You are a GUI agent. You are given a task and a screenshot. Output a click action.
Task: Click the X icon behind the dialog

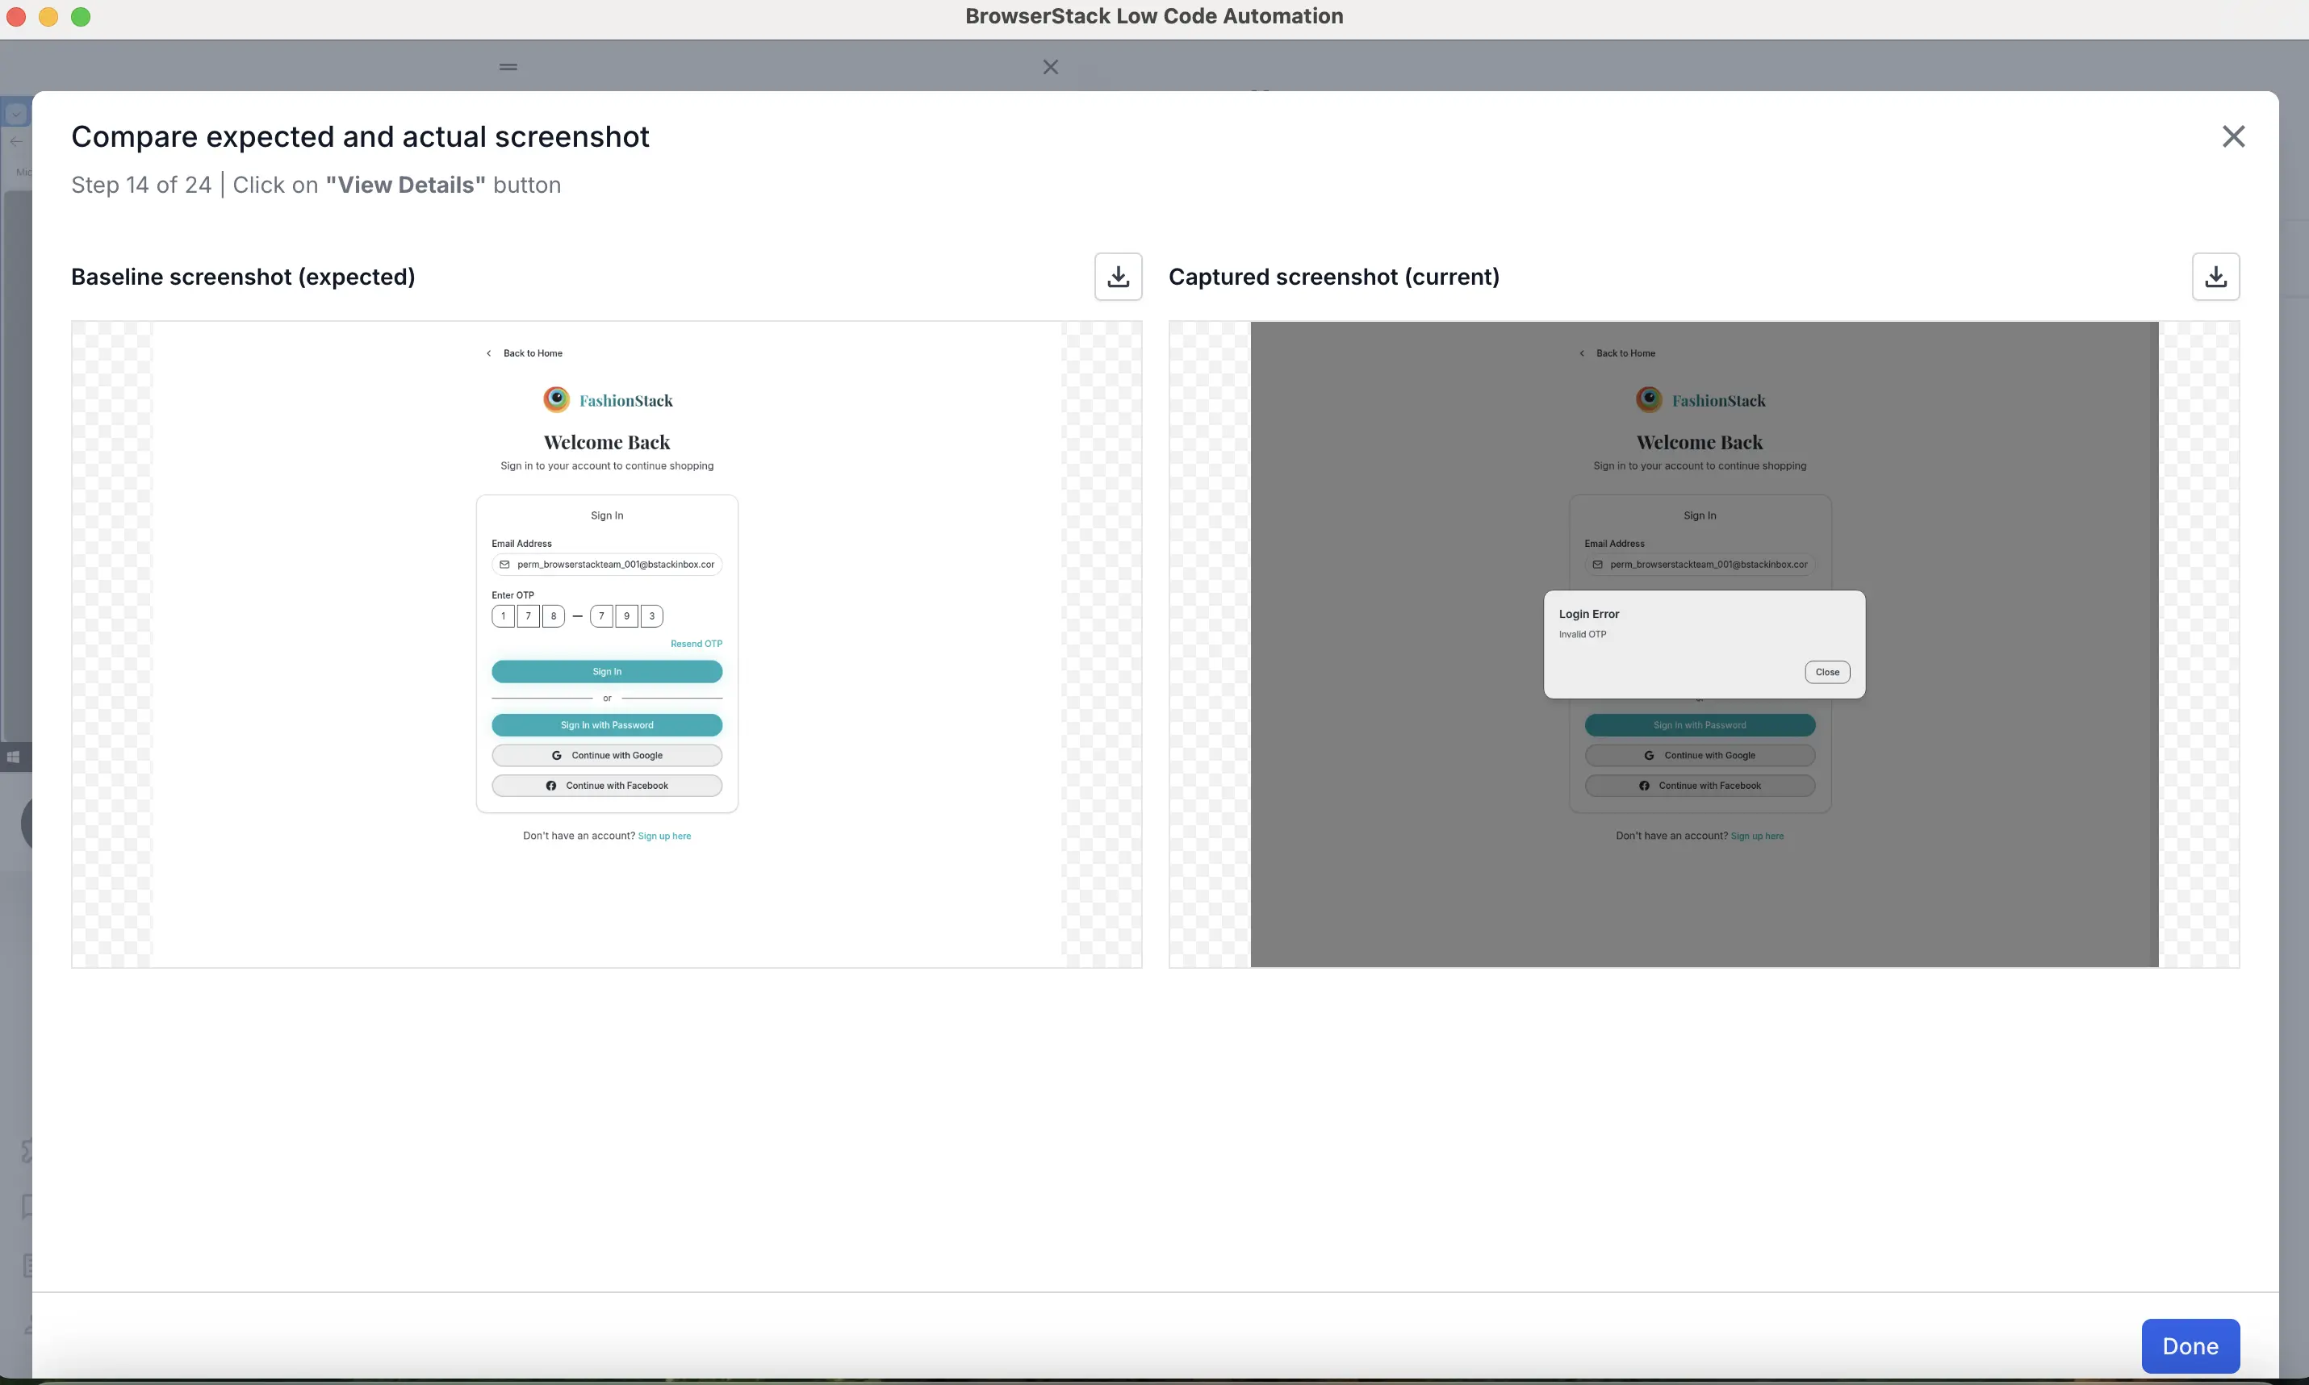pyautogui.click(x=1051, y=67)
